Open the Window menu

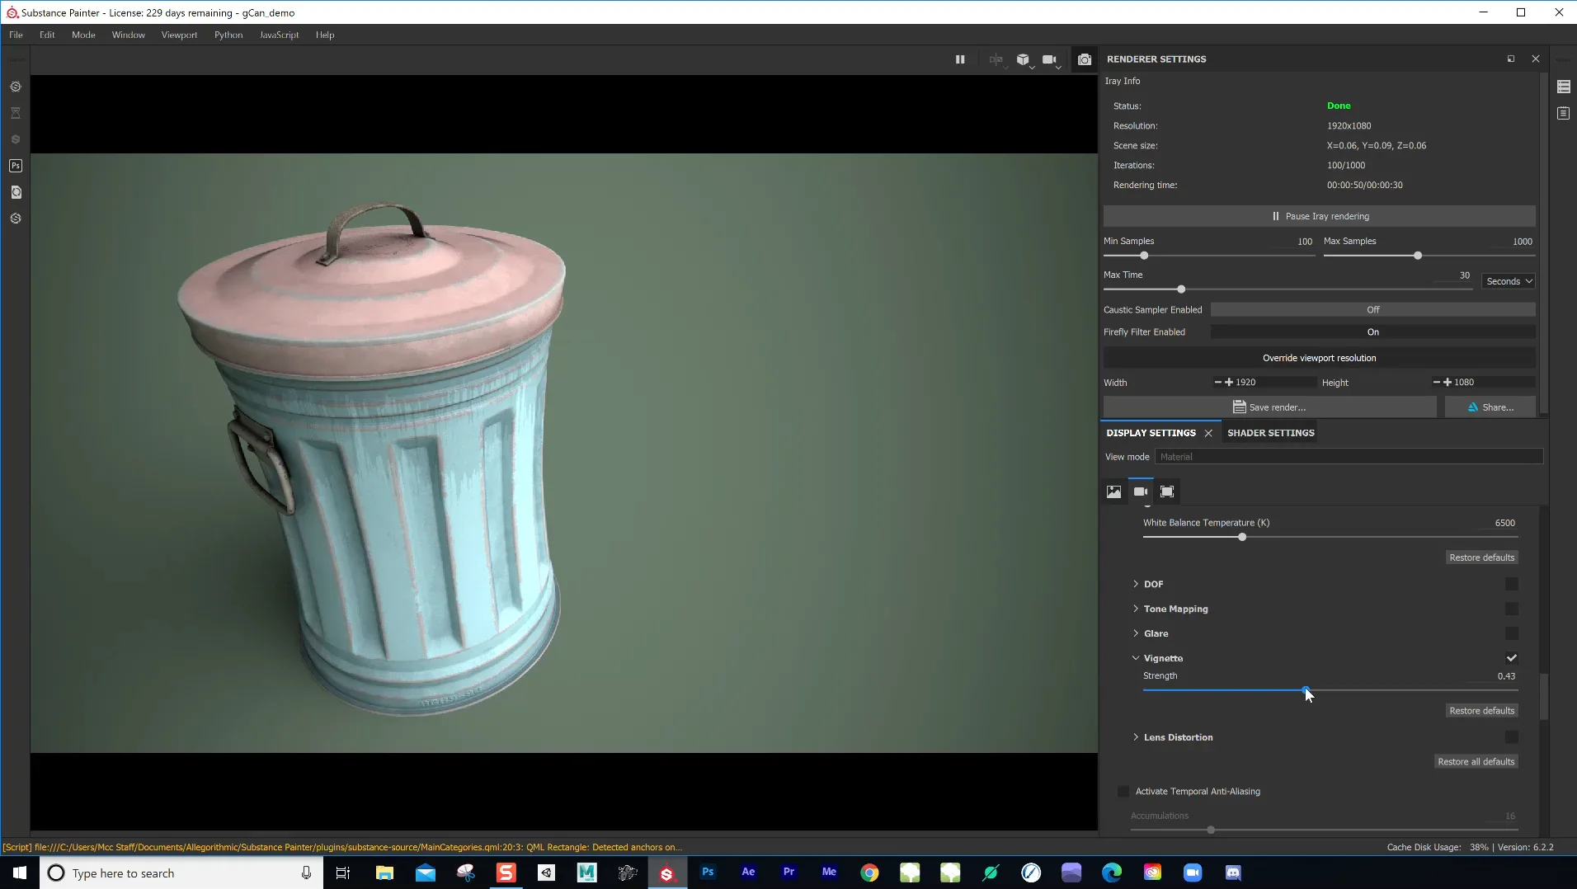(x=128, y=35)
